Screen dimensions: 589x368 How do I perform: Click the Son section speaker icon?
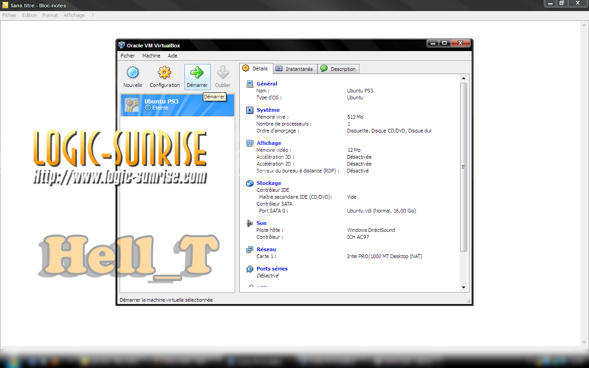coord(250,223)
